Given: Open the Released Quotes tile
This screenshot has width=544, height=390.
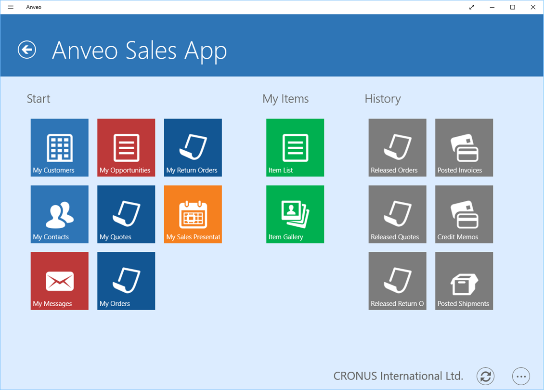Looking at the screenshot, I should [398, 214].
